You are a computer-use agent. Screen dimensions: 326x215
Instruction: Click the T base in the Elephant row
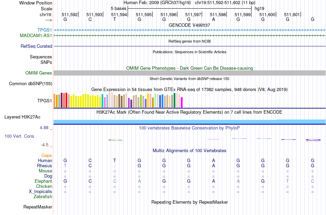[288, 181]
